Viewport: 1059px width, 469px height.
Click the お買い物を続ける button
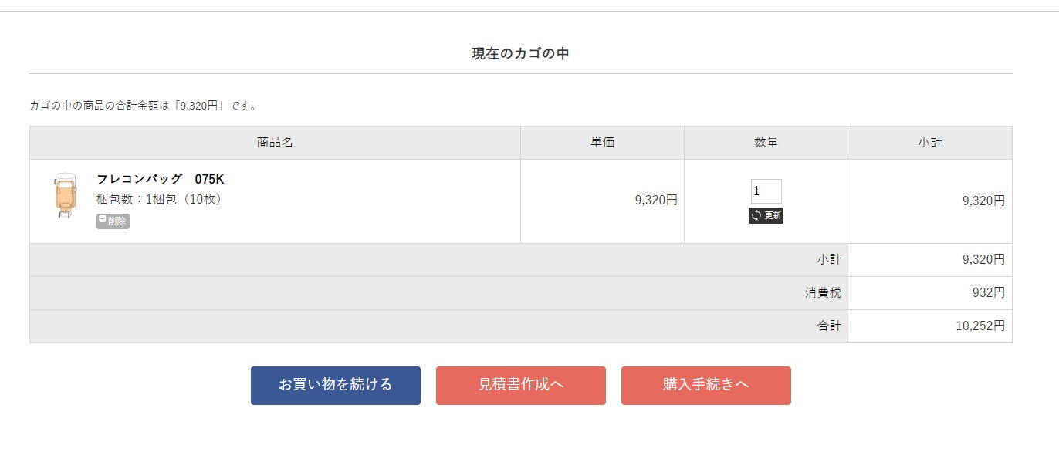[x=335, y=385]
